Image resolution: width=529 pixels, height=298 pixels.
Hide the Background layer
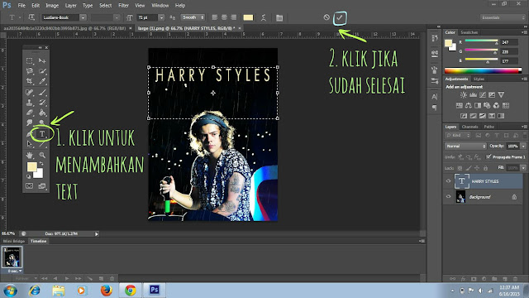pyautogui.click(x=448, y=197)
